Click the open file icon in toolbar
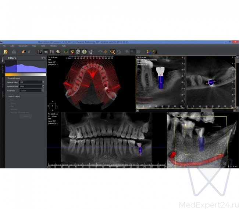The image size is (239, 209). [6, 52]
